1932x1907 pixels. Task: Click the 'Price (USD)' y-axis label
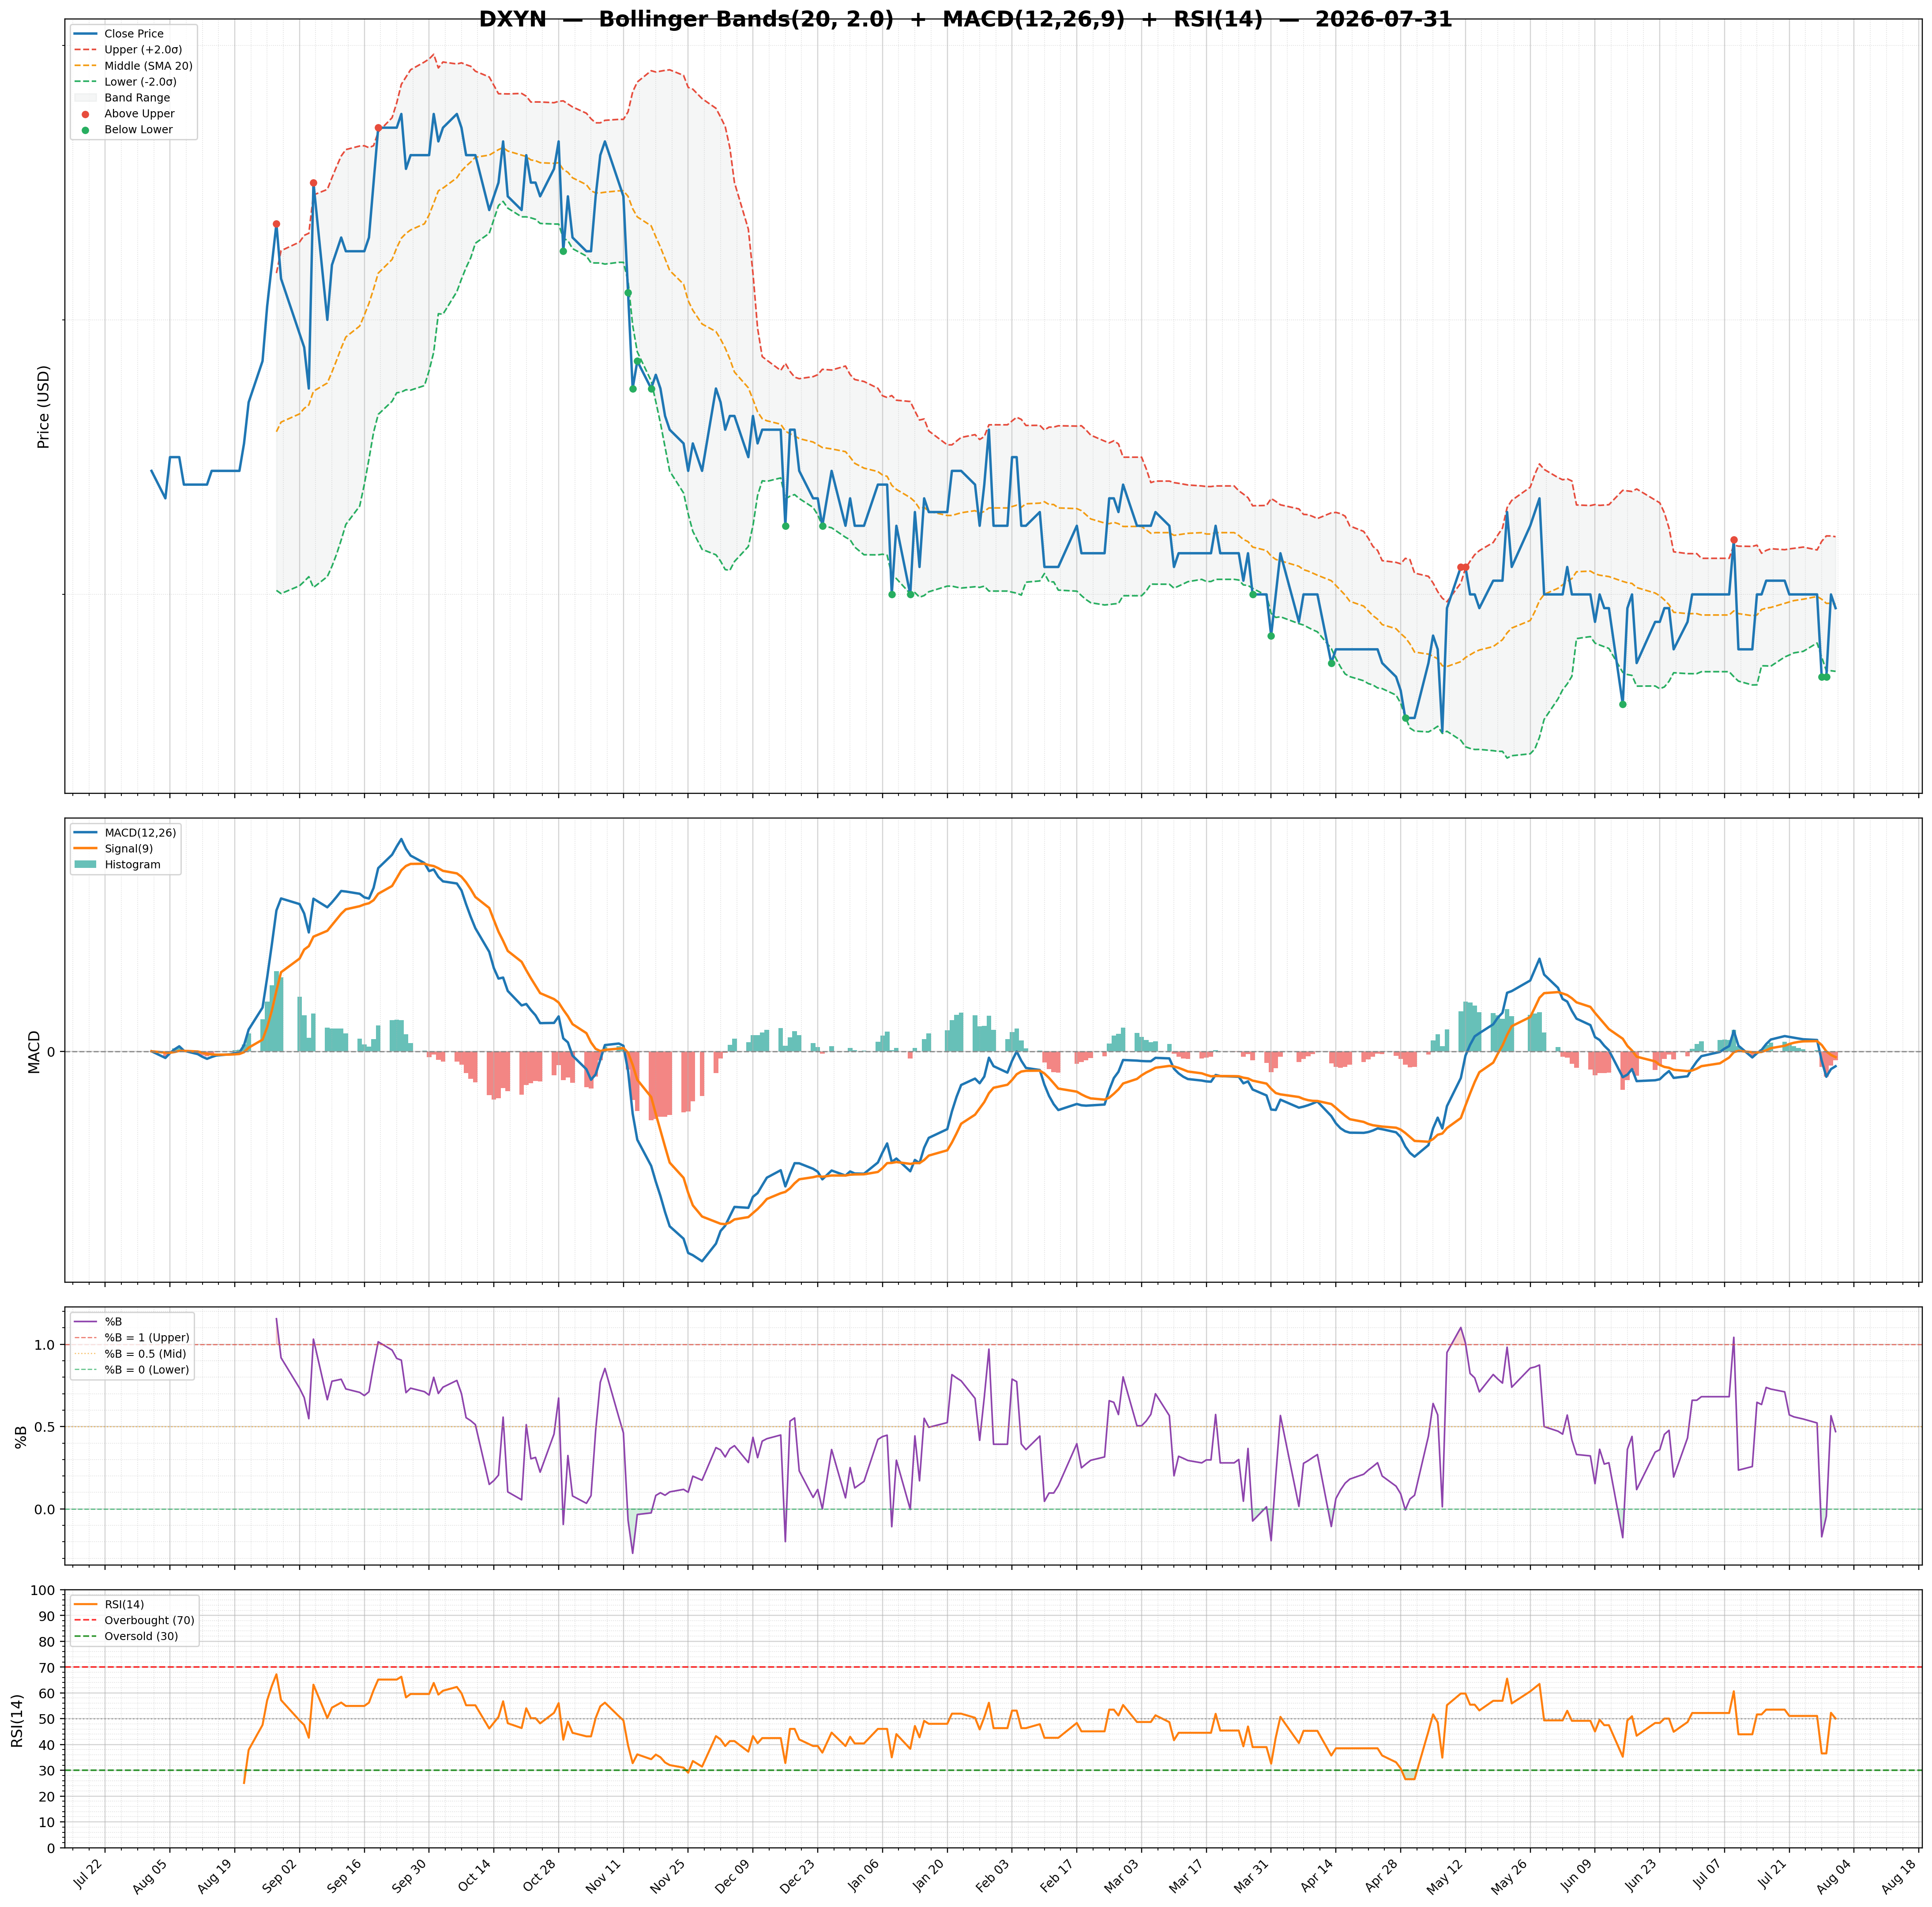43,406
